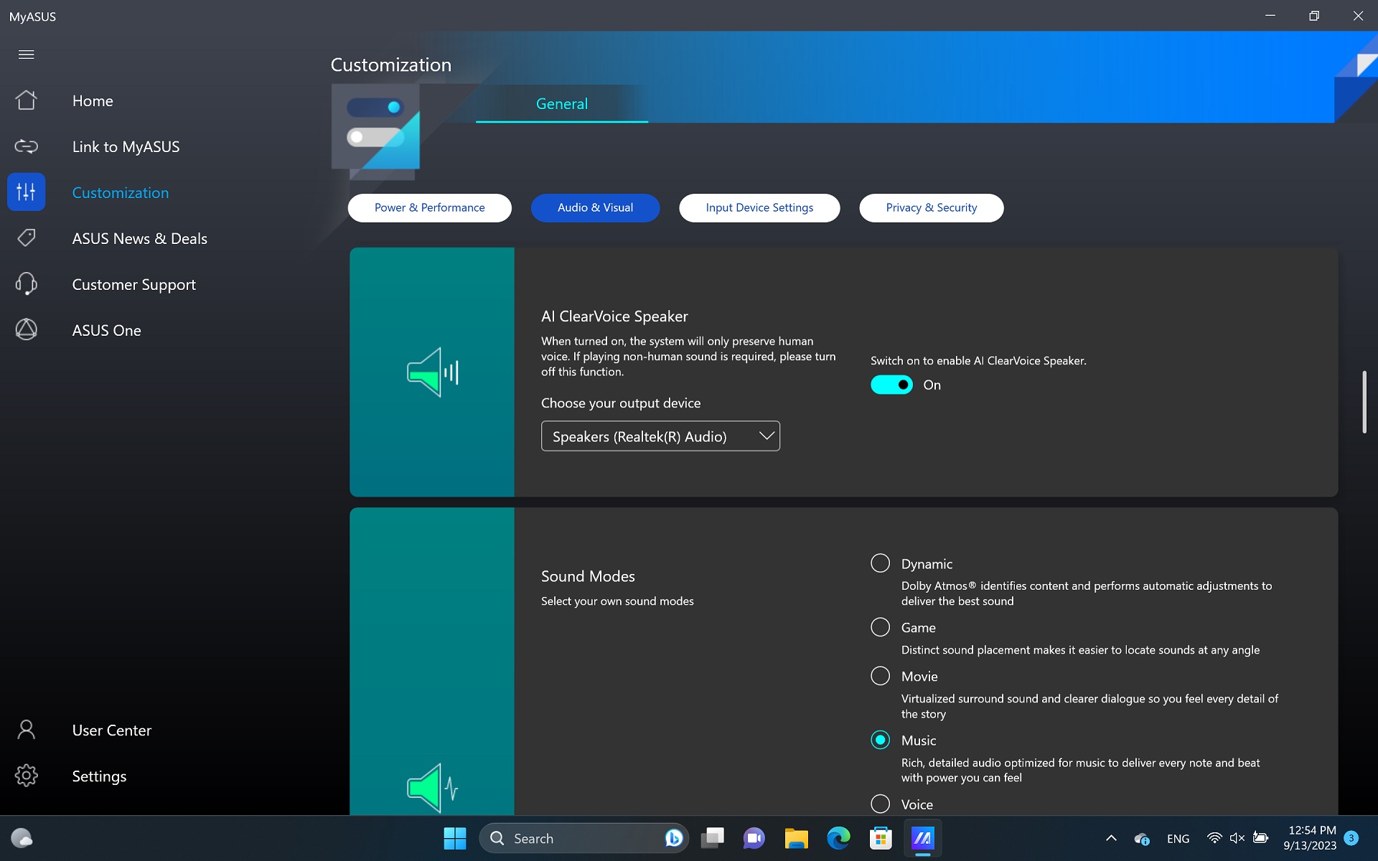Click the taskbar Search box
The image size is (1378, 861).
click(x=583, y=838)
